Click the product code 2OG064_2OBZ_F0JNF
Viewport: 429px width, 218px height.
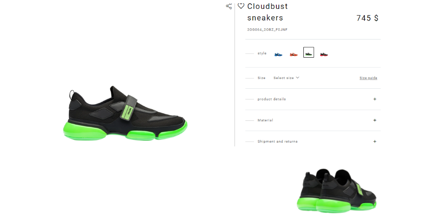[267, 29]
